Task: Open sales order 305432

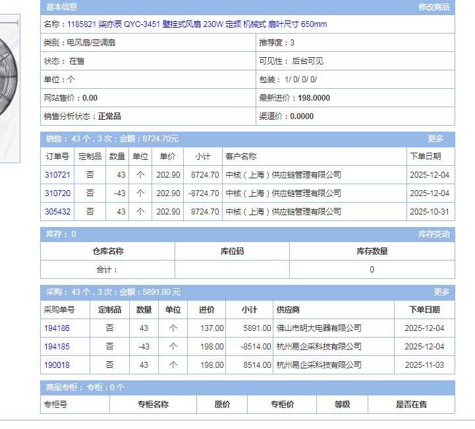Action: pos(57,212)
